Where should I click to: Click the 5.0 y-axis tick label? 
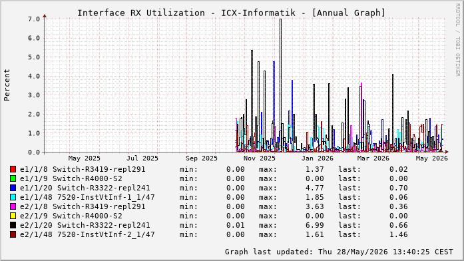(34, 57)
